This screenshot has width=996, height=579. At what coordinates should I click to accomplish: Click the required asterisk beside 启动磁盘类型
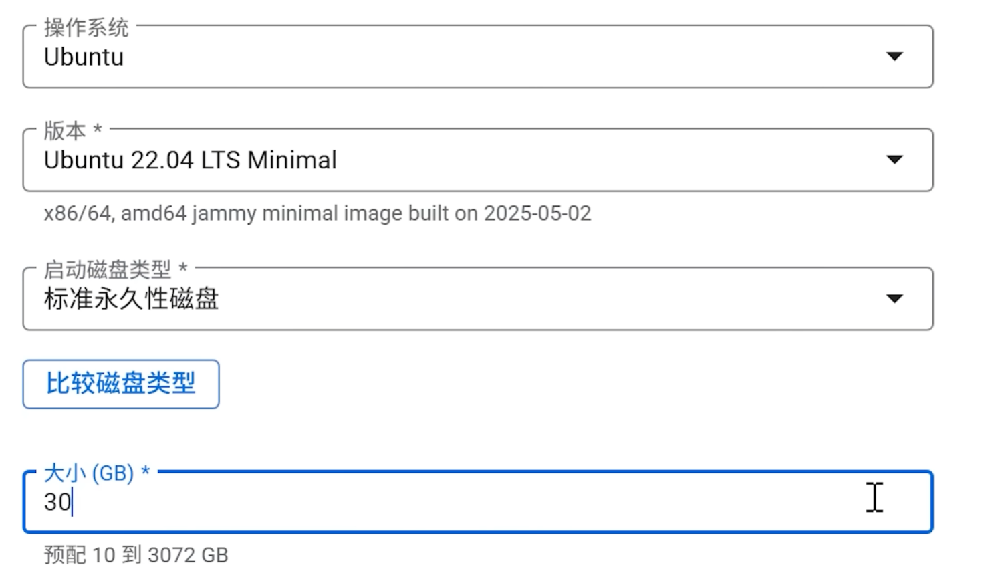tap(182, 269)
